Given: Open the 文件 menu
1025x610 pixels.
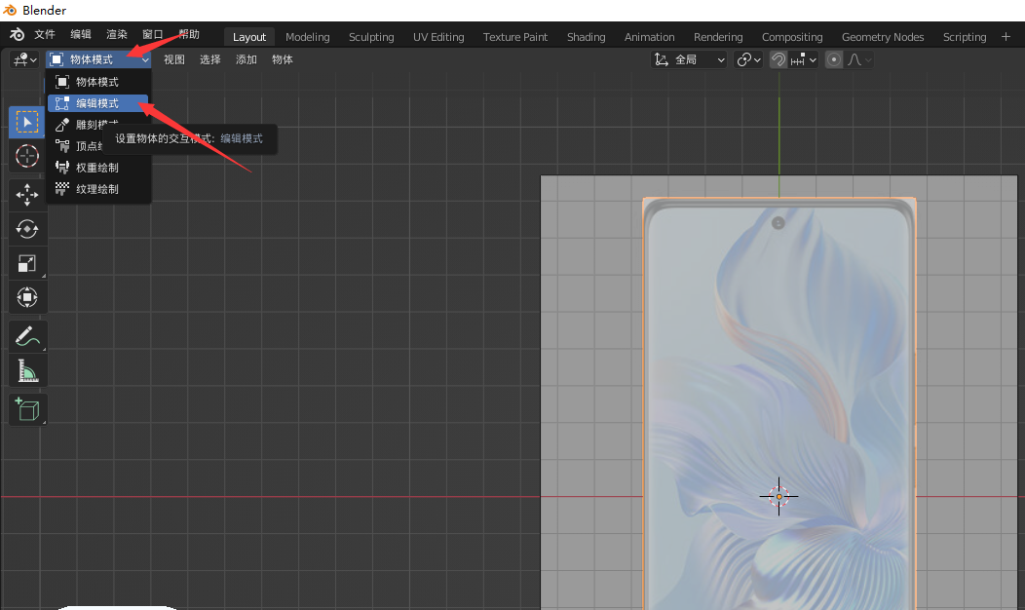Looking at the screenshot, I should click(45, 35).
